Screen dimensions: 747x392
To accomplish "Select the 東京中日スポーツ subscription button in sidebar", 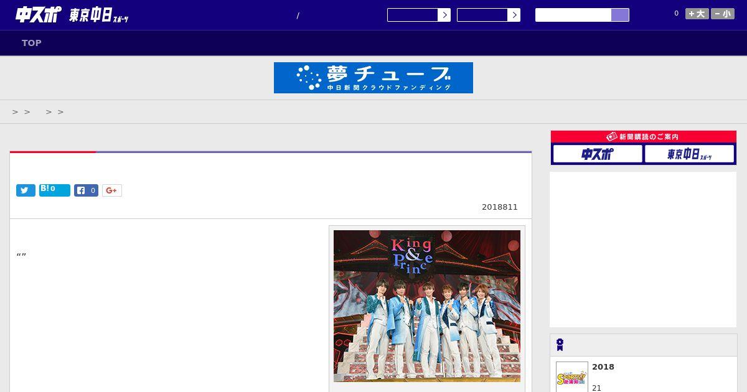I will point(690,154).
